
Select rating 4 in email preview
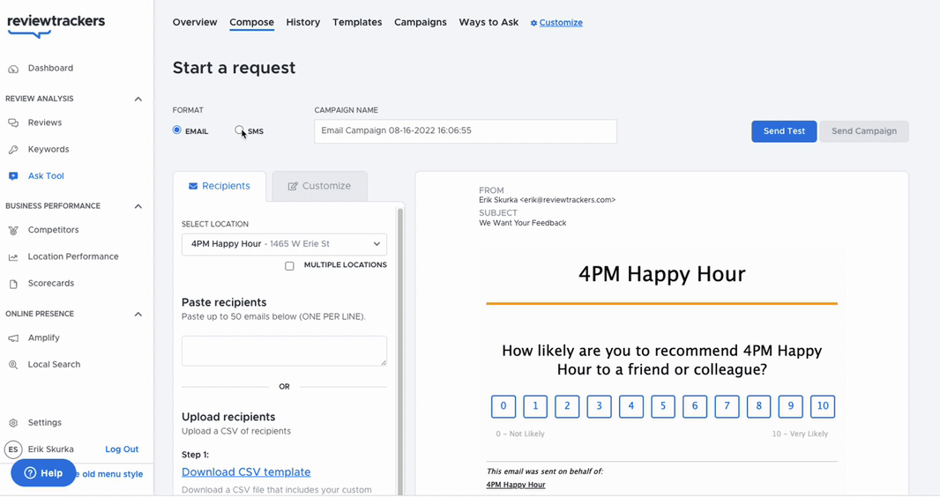click(x=631, y=406)
